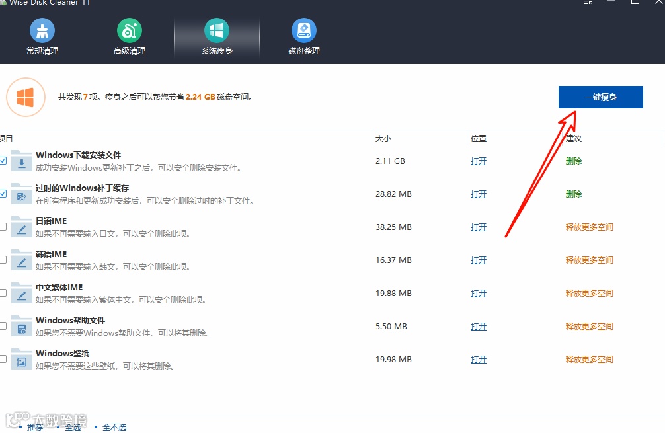Open the 常规清理 tab
This screenshot has width=665, height=433.
click(42, 37)
